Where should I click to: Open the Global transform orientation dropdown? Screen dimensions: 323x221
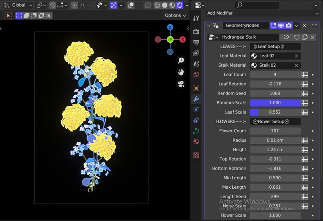18,5
